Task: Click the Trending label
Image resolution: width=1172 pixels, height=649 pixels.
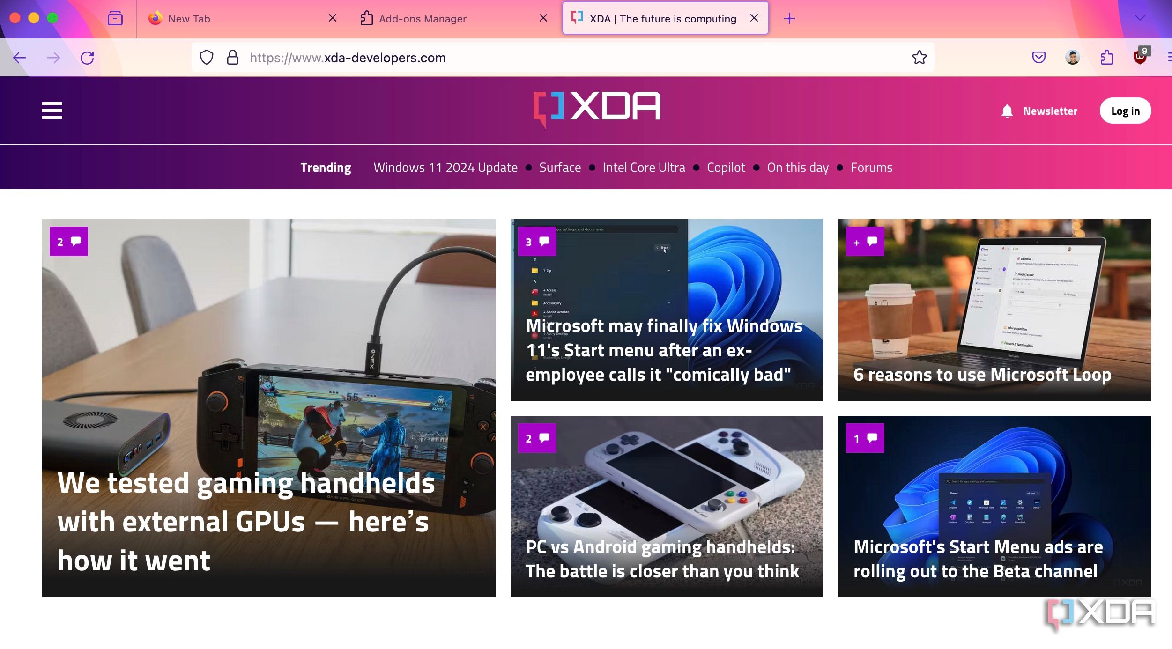Action: 326,167
